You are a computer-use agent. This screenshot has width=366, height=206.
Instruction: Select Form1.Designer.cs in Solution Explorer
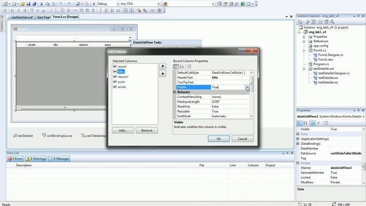point(331,55)
